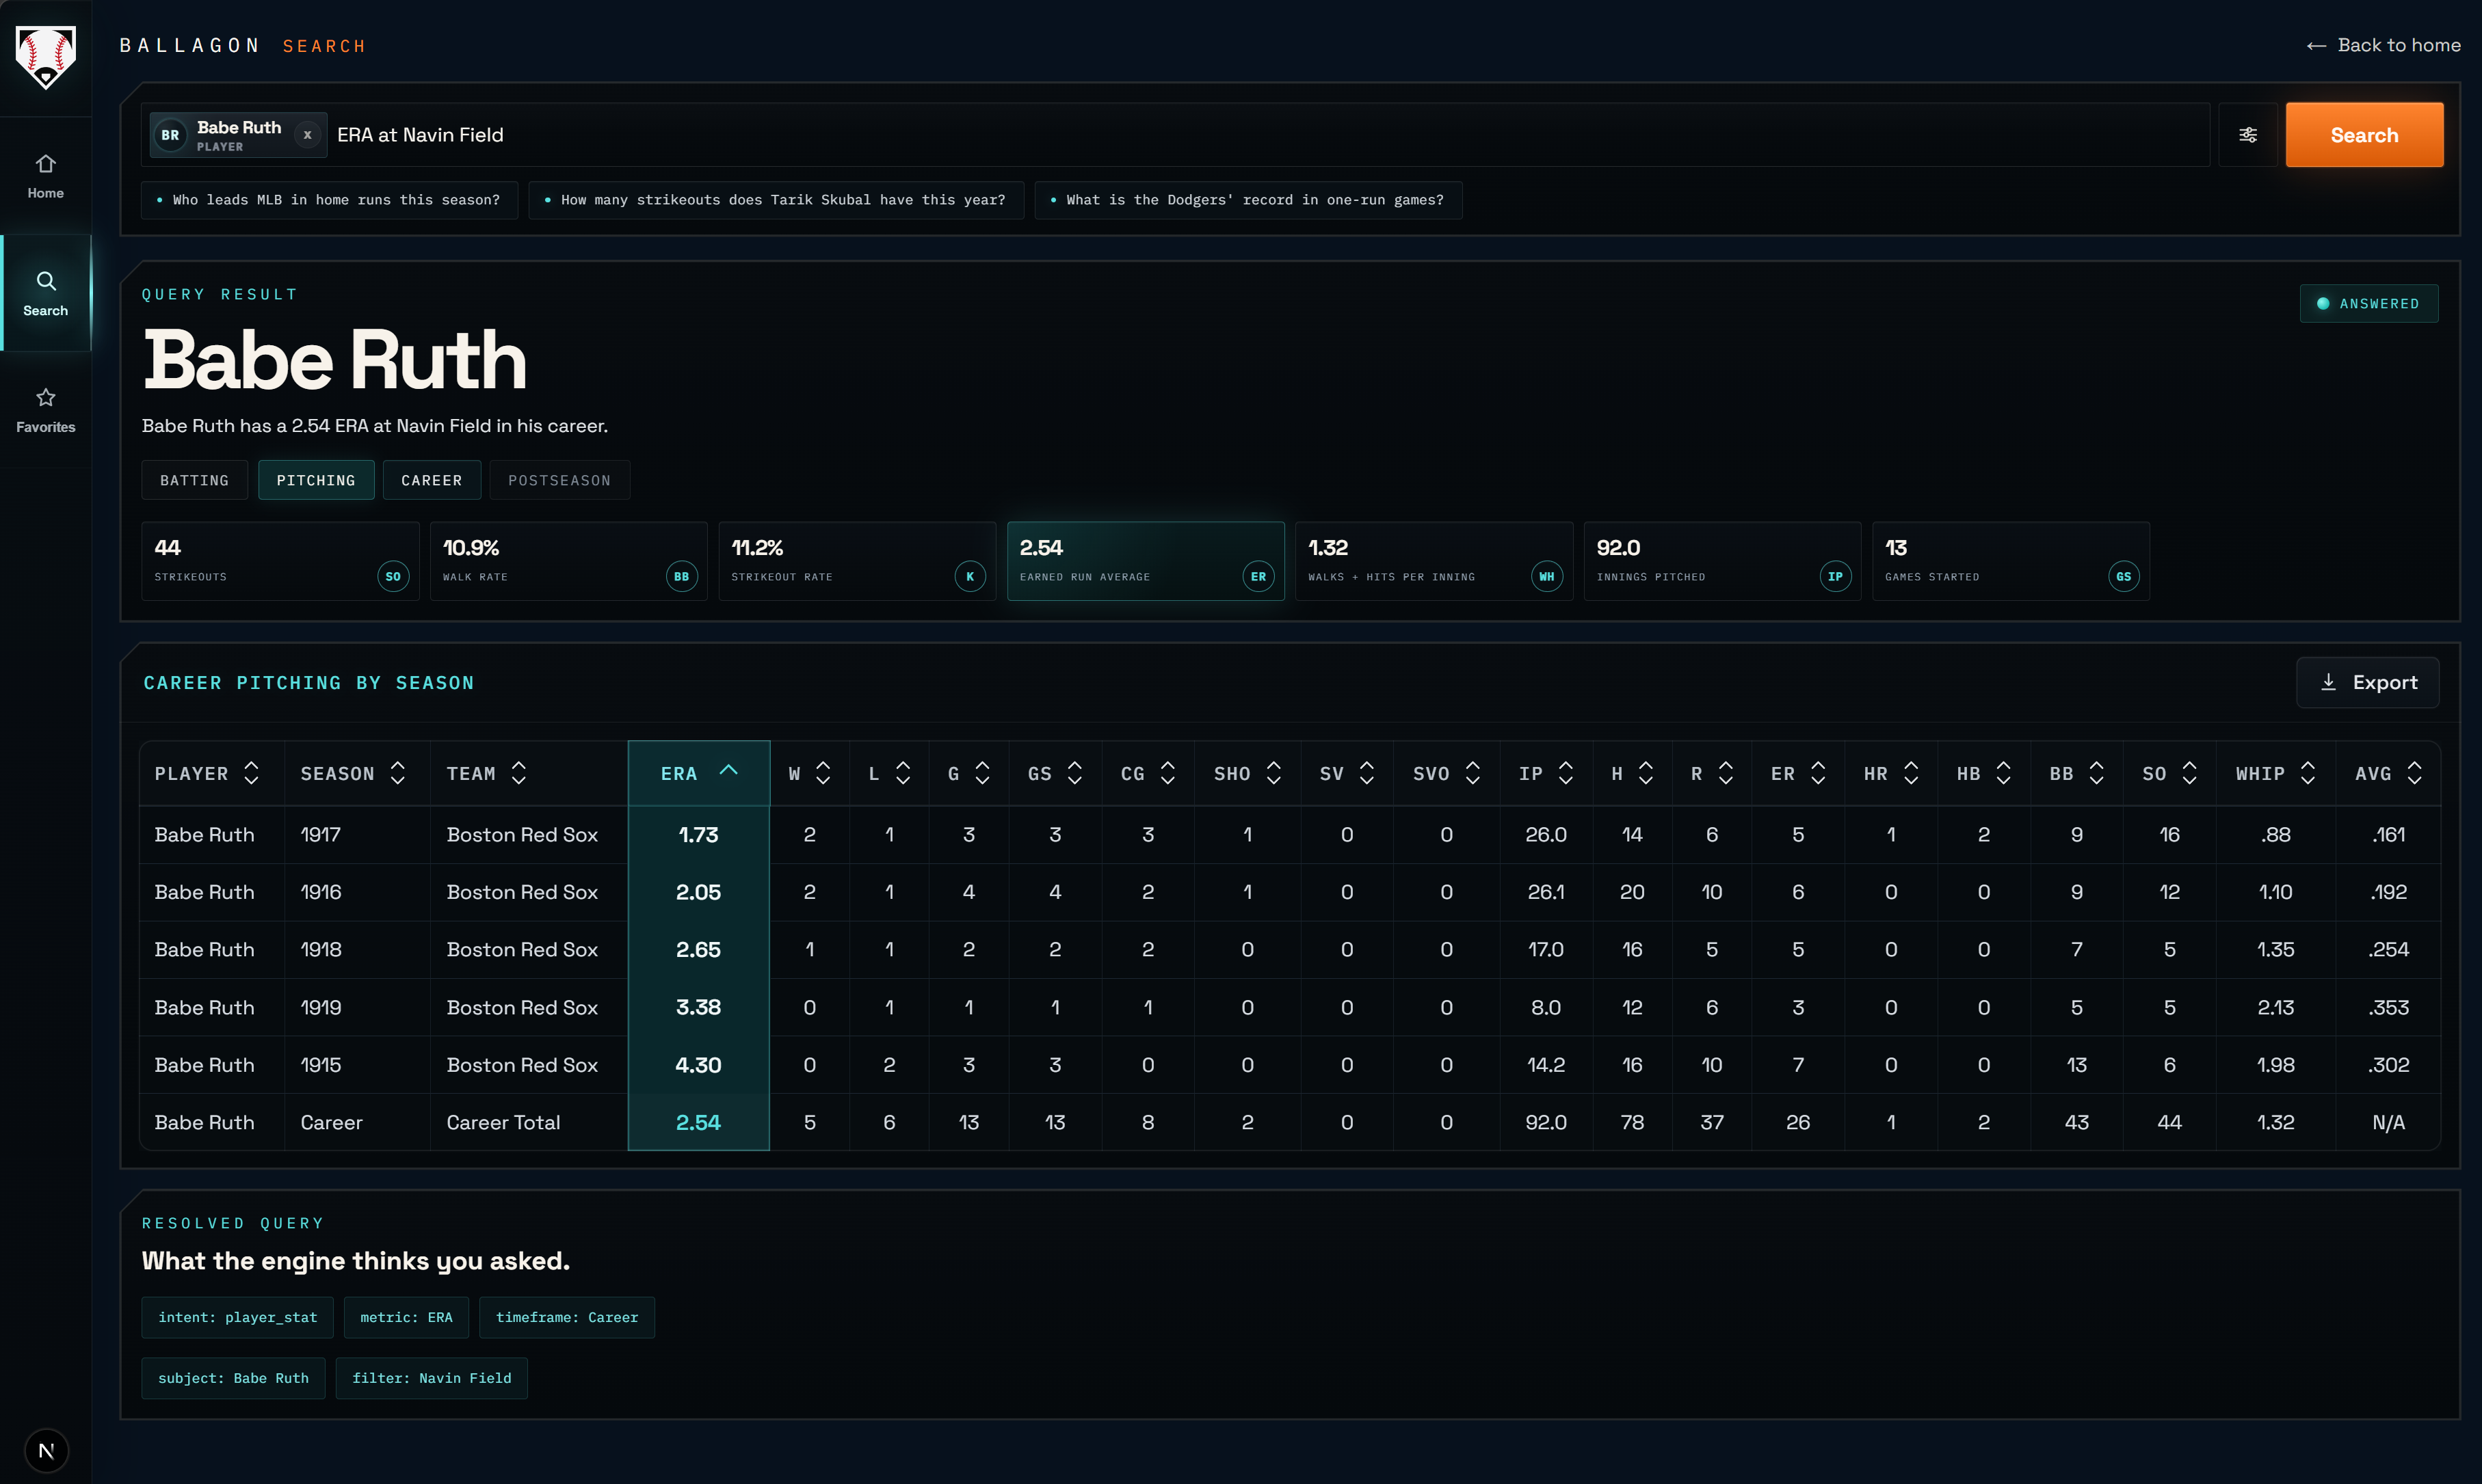
Task: Click the search filter sliders icon
Action: (2247, 135)
